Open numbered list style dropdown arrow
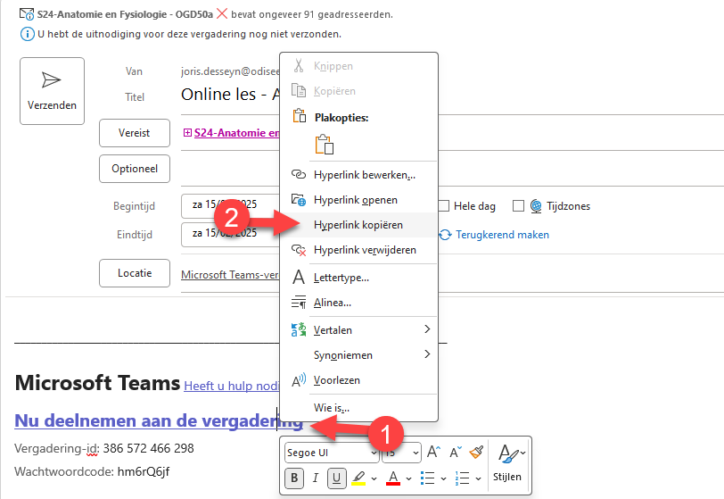The width and height of the screenshot is (724, 499). tap(478, 478)
